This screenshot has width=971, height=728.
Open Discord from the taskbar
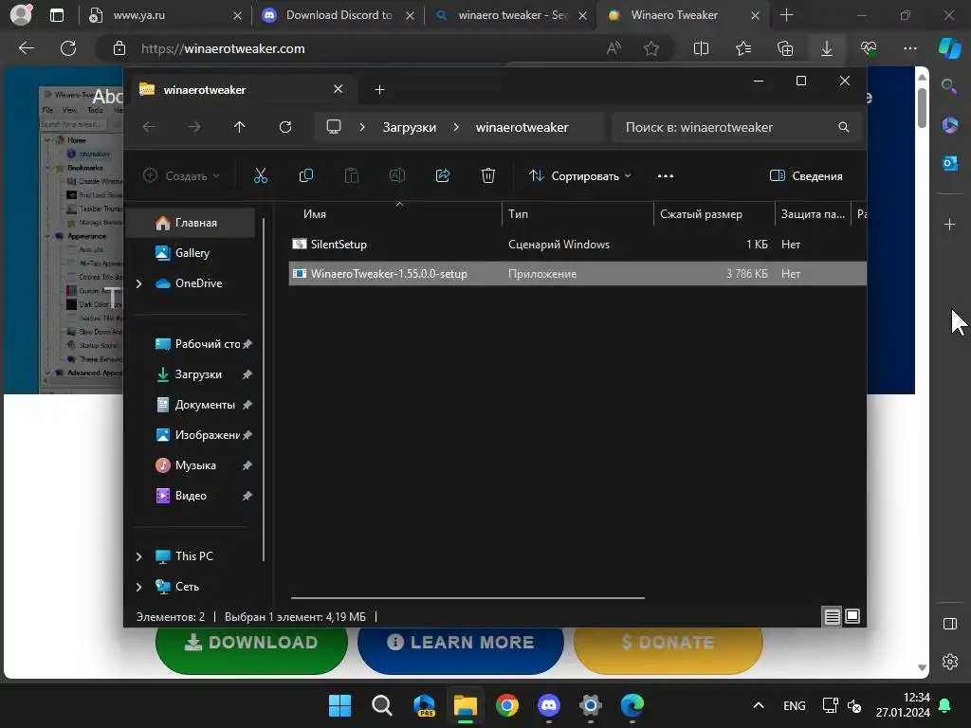coord(549,705)
